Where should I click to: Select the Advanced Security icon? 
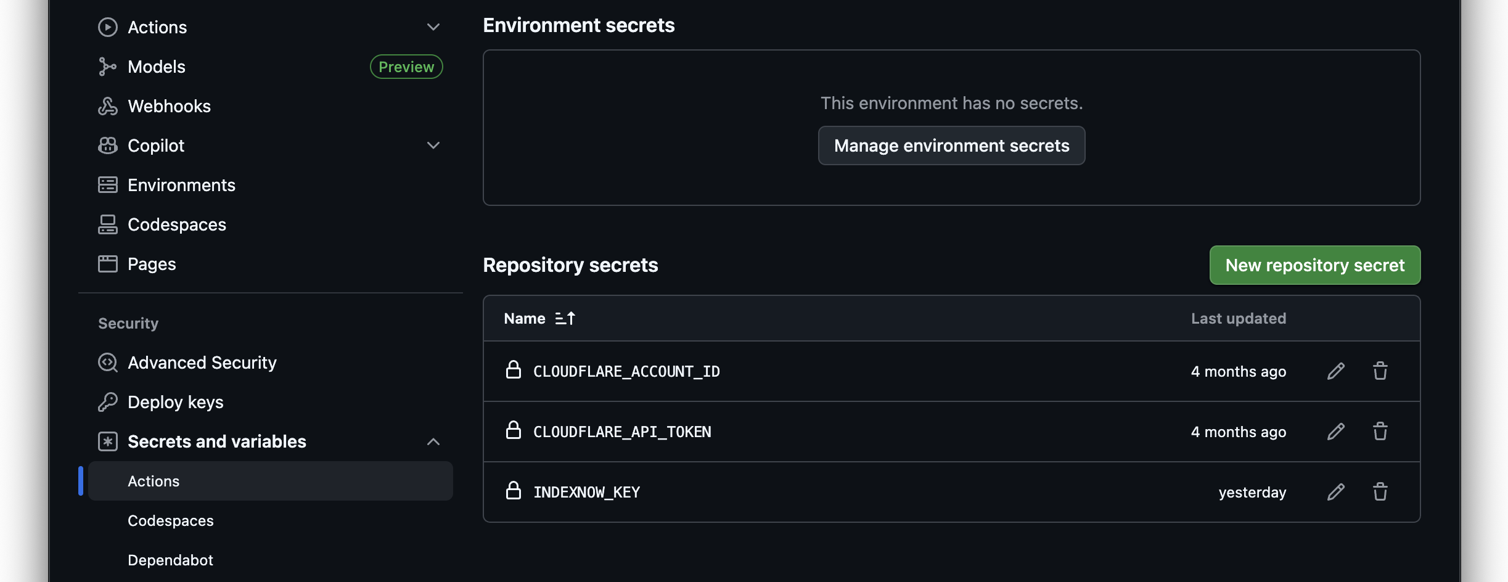pyautogui.click(x=107, y=363)
